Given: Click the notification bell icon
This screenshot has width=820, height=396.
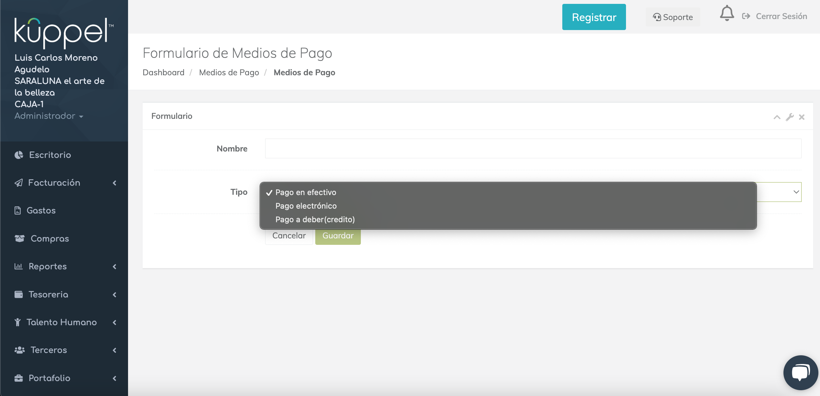Looking at the screenshot, I should (x=727, y=14).
